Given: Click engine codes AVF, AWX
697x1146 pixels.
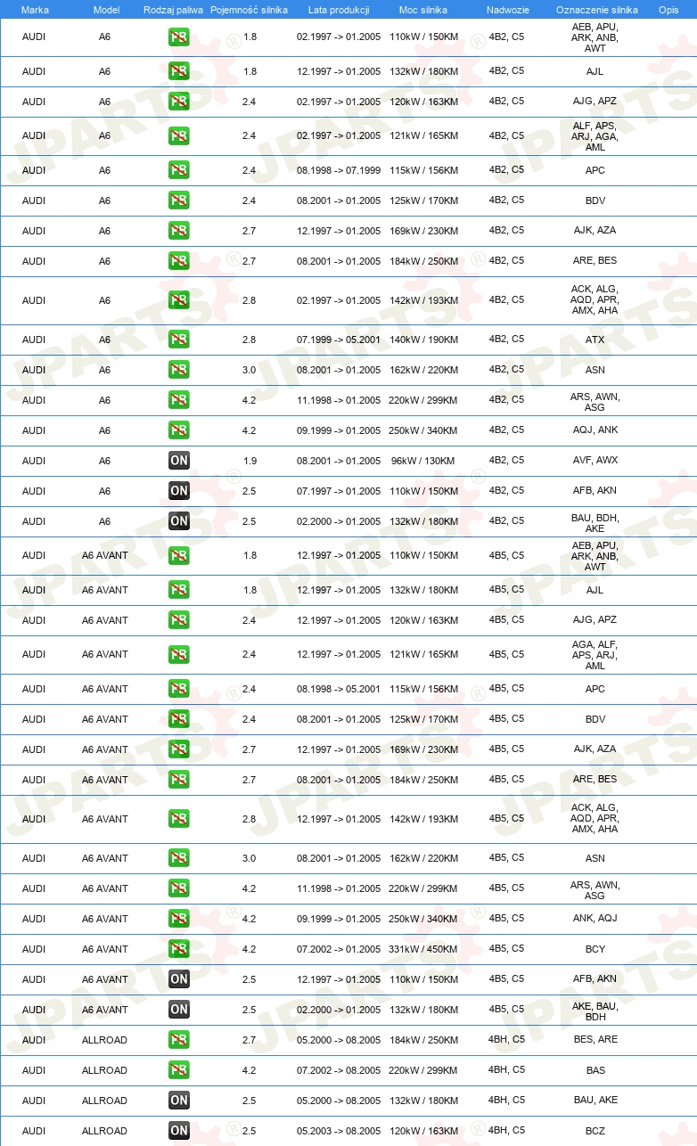Looking at the screenshot, I should 595,461.
